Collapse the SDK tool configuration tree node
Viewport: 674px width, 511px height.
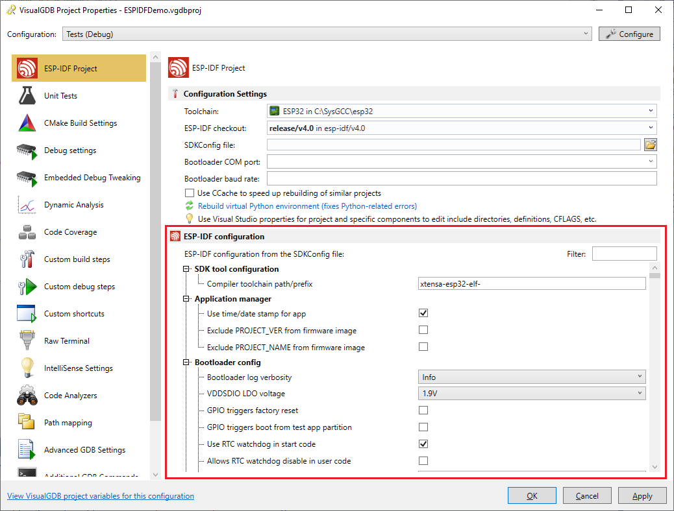186,269
